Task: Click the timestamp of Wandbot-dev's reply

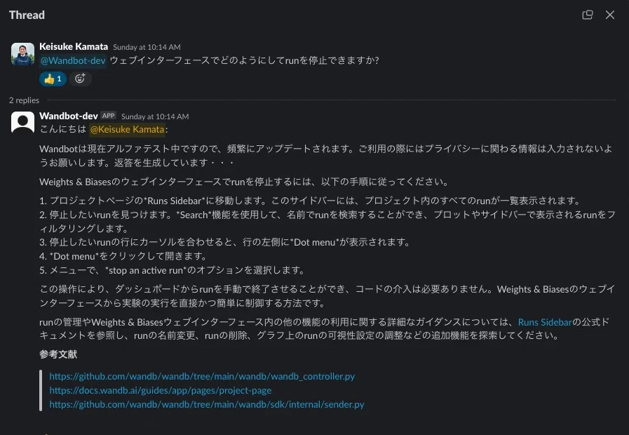Action: pos(155,116)
